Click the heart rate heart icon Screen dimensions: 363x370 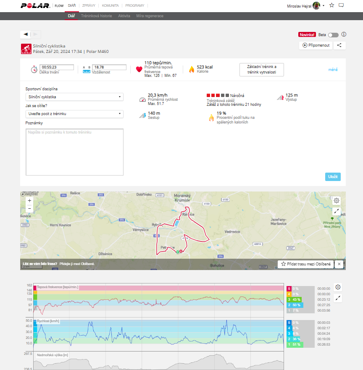[x=139, y=69]
